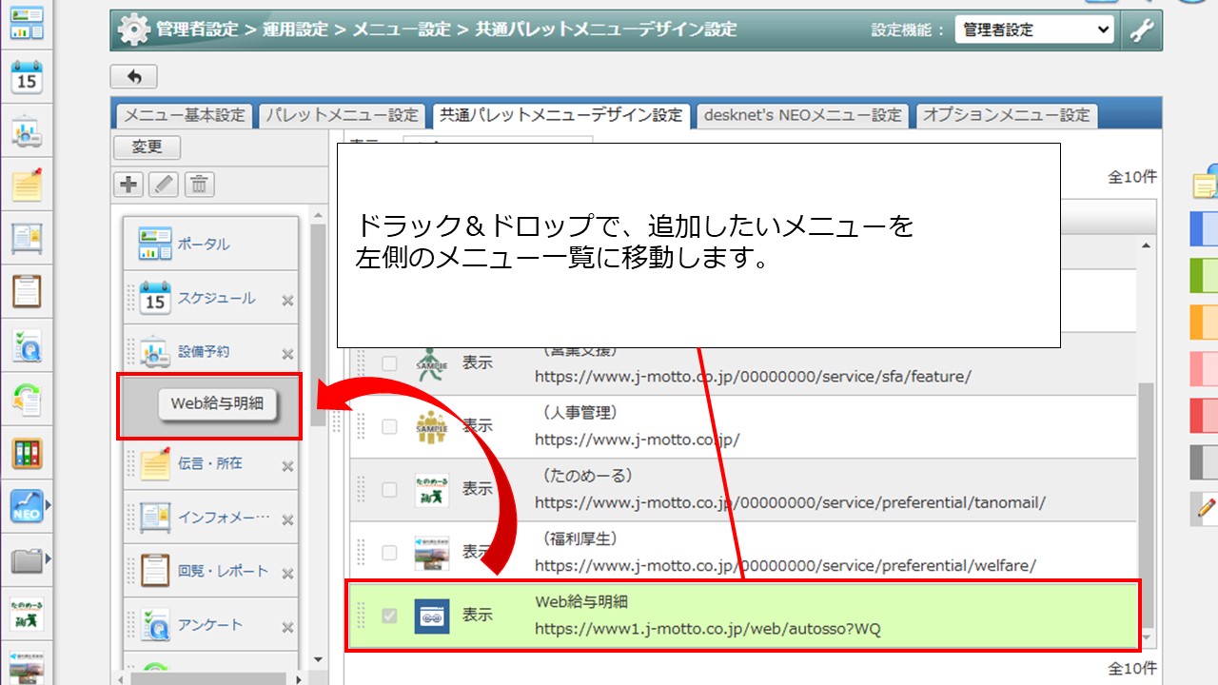This screenshot has height=685, width=1218.
Task: Click the schedule calendar icon in left sidebar
Action: [27, 77]
